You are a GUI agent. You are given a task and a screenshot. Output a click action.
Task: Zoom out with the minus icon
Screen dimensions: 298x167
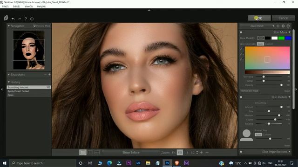point(207,152)
